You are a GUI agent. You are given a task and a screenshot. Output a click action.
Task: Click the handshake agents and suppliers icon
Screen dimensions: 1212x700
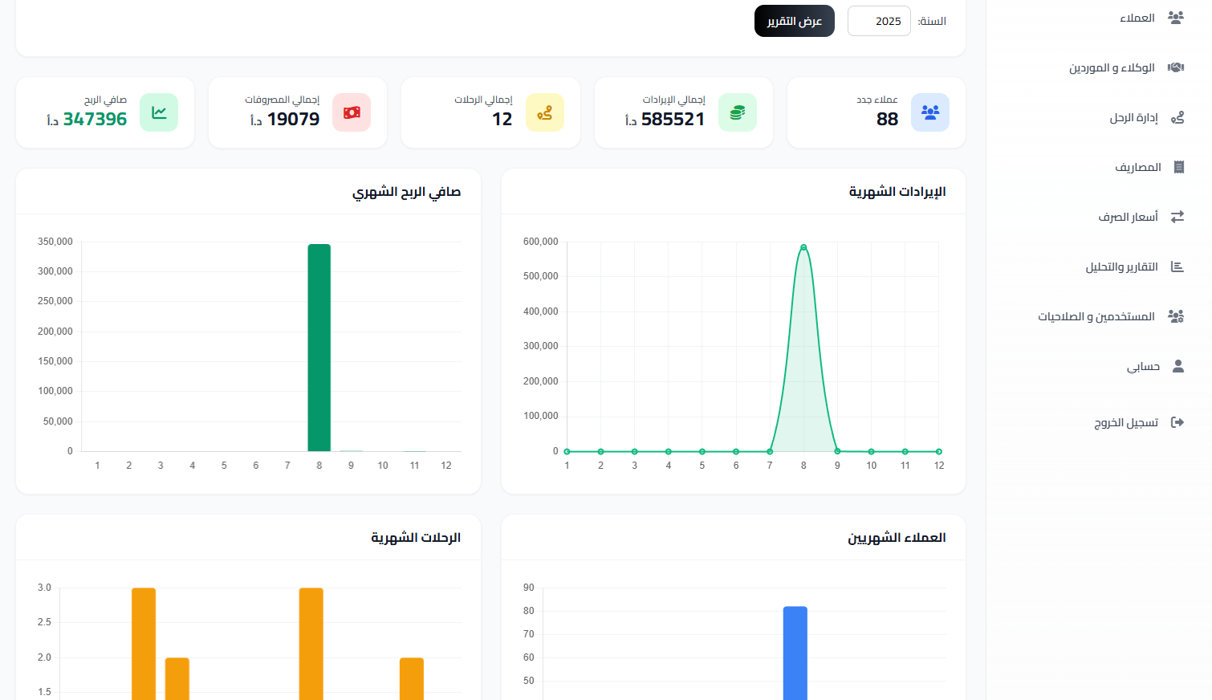[1176, 67]
